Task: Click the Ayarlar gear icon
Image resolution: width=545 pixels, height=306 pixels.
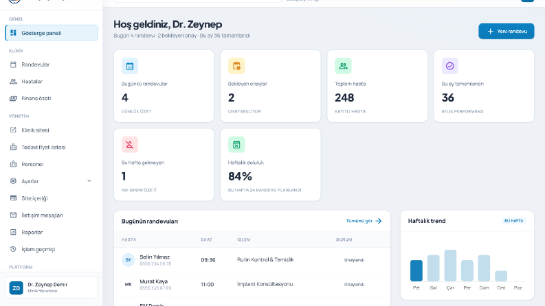Action: [x=13, y=181]
